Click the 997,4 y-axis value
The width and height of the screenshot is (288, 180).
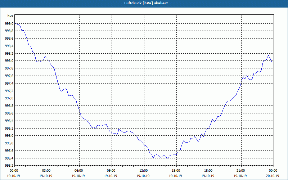9,84
